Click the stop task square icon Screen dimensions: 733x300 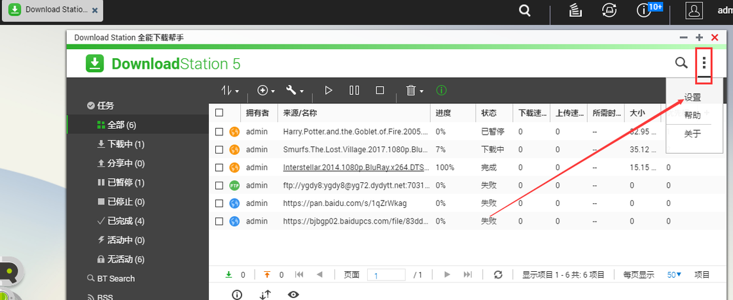point(380,90)
